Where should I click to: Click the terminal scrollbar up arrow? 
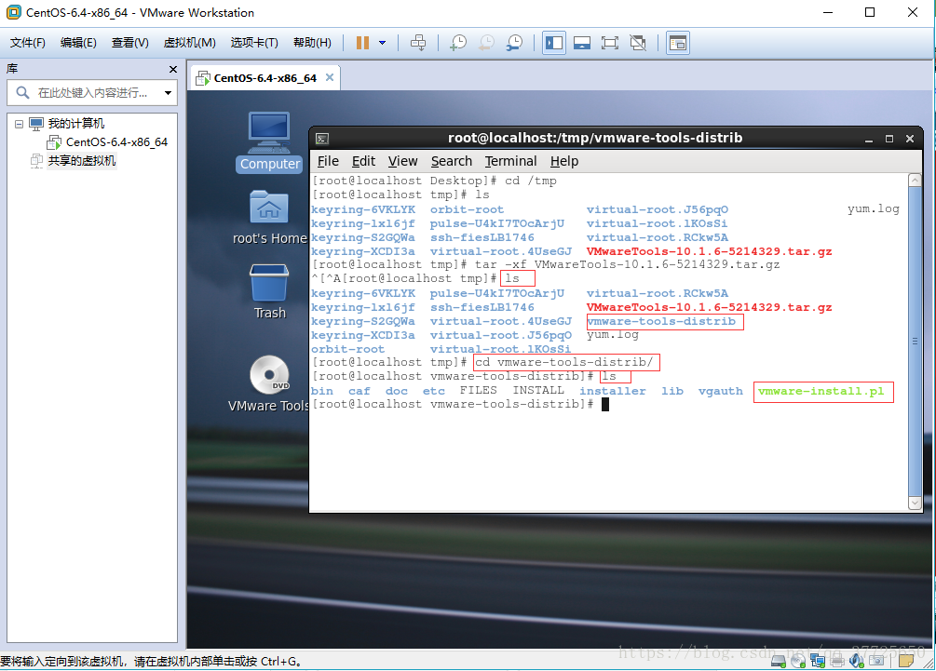coord(915,180)
